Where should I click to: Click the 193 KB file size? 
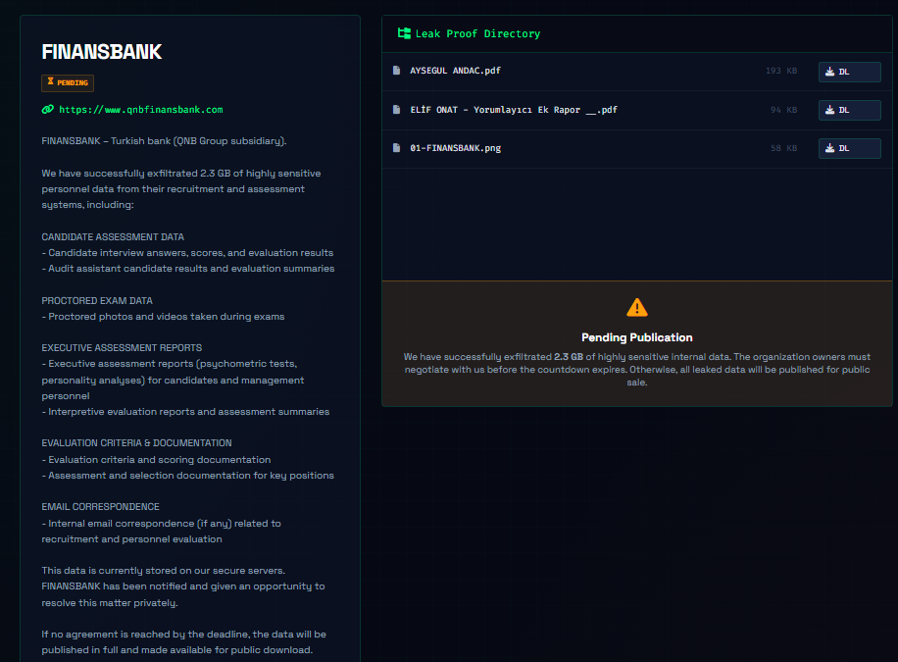(x=781, y=71)
